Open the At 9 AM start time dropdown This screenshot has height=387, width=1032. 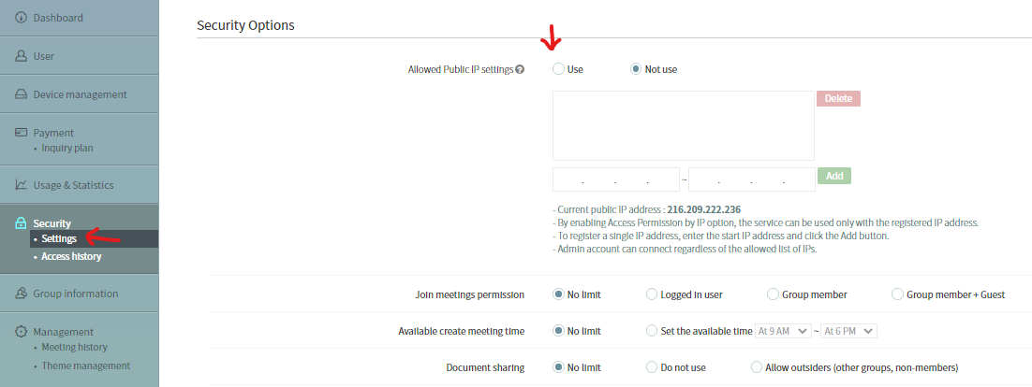click(x=783, y=331)
